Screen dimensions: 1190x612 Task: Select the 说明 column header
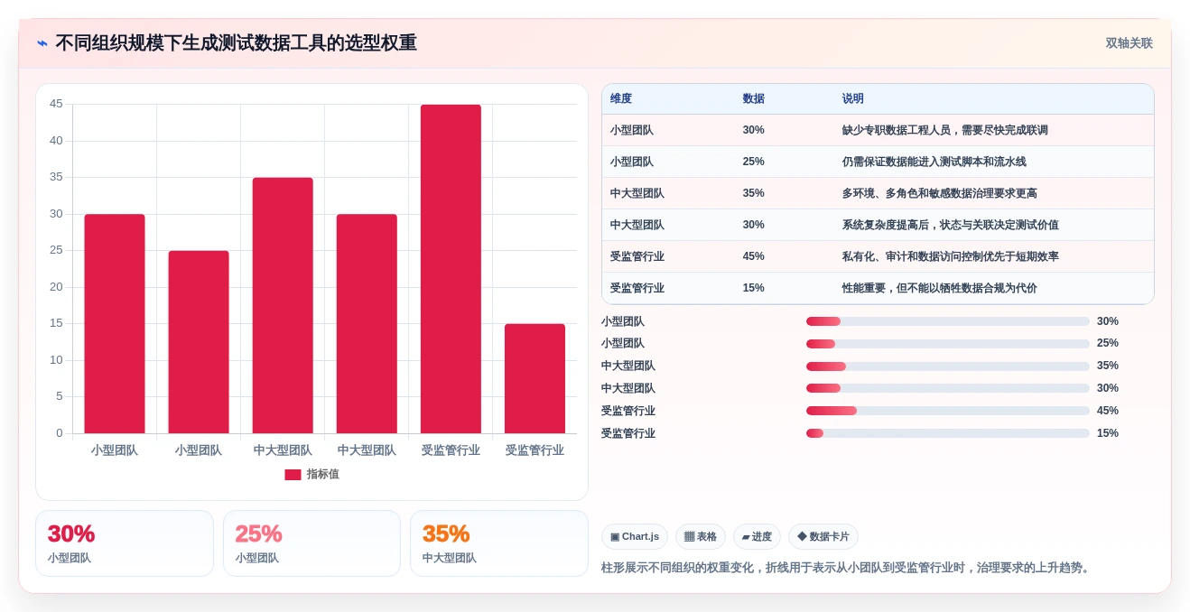[853, 99]
